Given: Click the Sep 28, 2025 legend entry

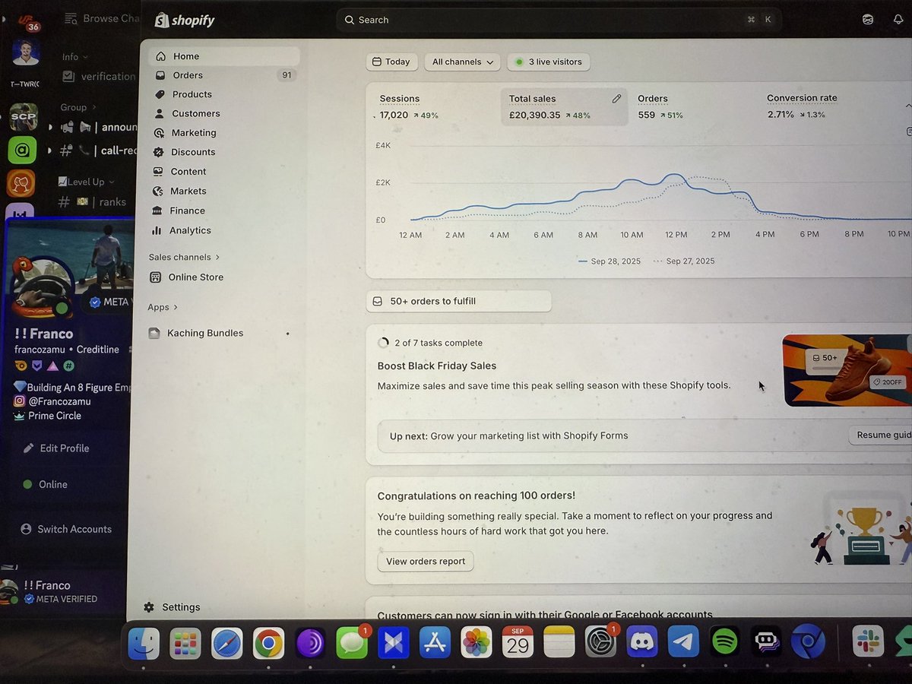Looking at the screenshot, I should click(610, 261).
